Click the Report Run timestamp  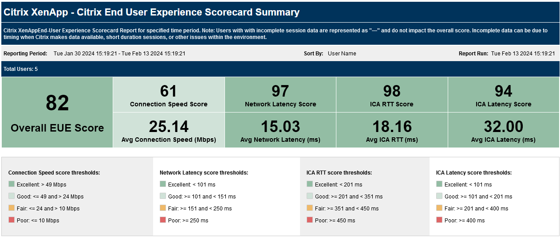click(523, 54)
